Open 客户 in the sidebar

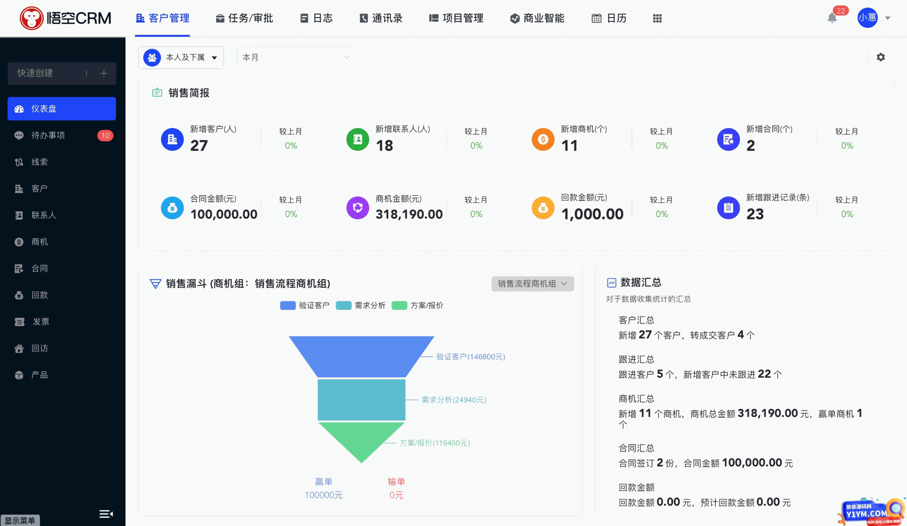pos(62,188)
